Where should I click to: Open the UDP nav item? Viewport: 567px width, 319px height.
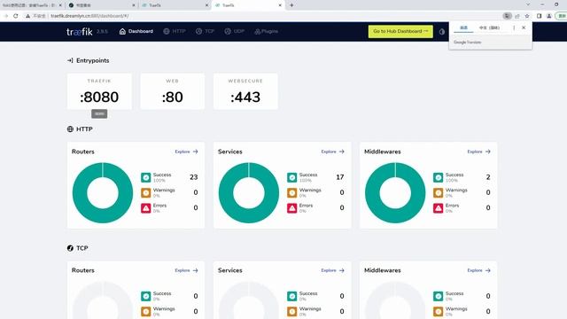tap(234, 32)
